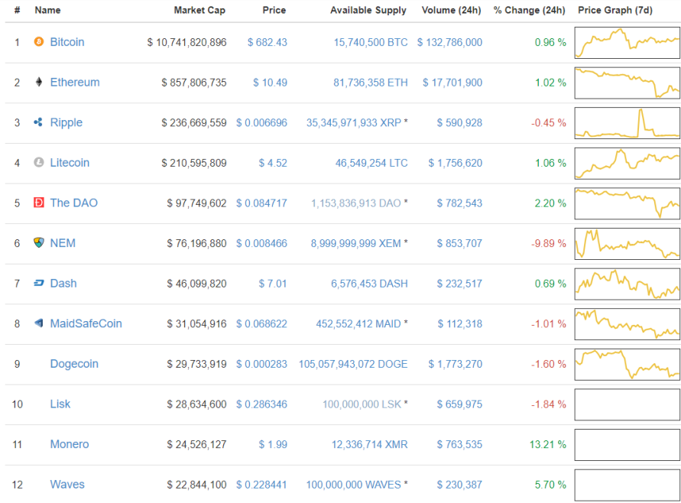Open the Litecoin link
681x503 pixels.
pyautogui.click(x=70, y=163)
